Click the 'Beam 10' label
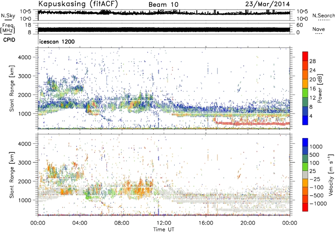335x232 pixels. click(x=163, y=5)
